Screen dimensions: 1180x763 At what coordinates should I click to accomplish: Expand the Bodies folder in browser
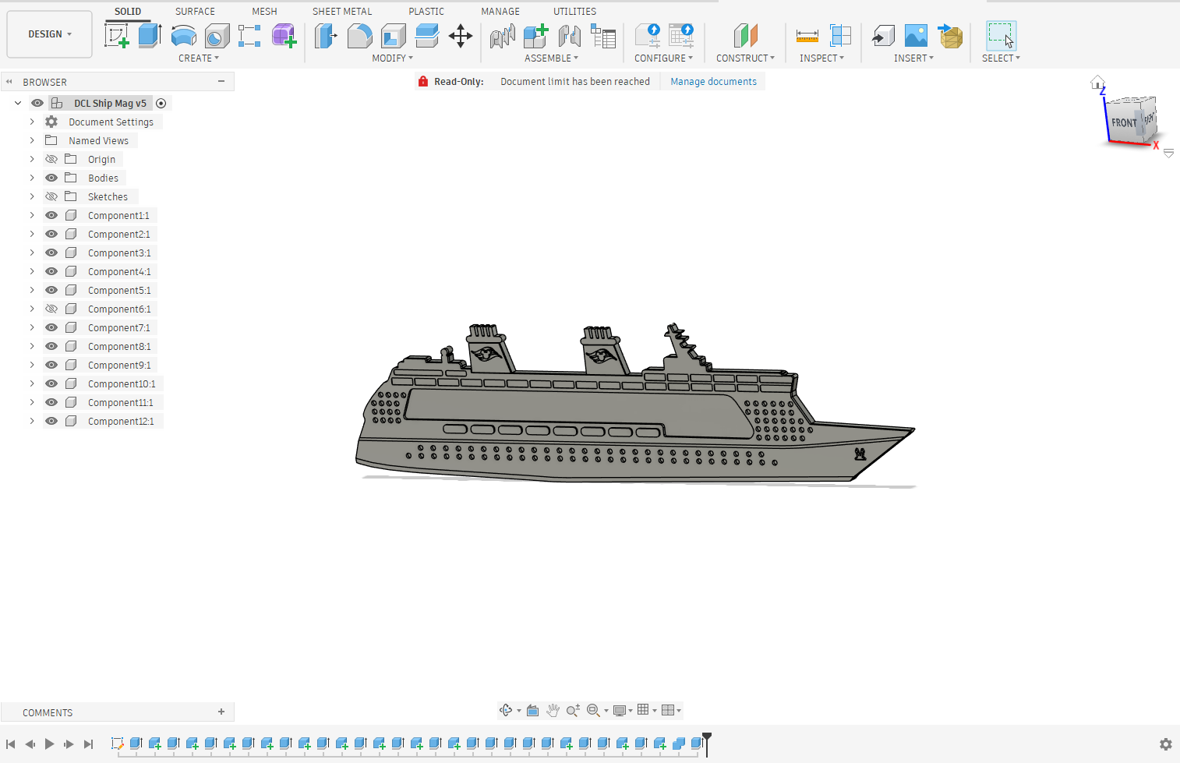click(32, 178)
